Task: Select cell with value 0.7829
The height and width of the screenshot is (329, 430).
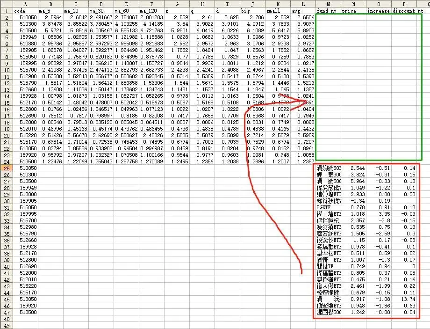Action: (227, 57)
